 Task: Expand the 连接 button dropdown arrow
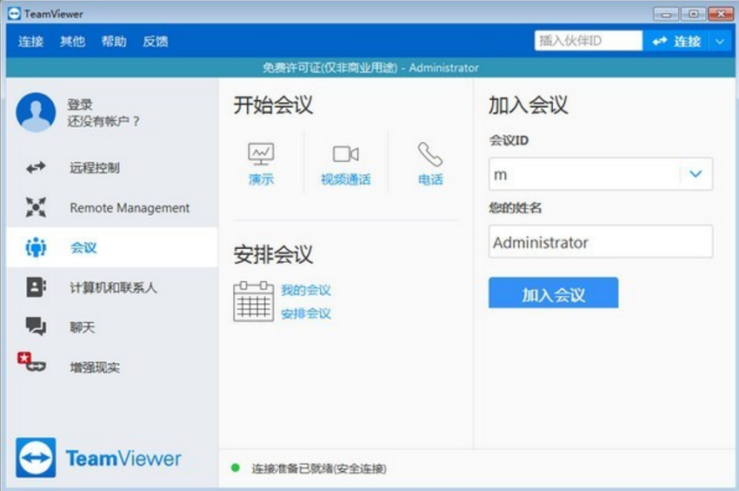pos(719,41)
